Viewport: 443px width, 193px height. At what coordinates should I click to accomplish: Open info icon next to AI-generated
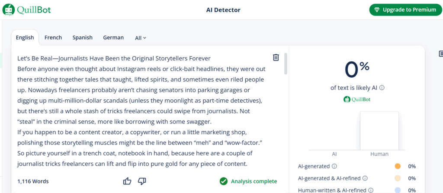click(334, 166)
